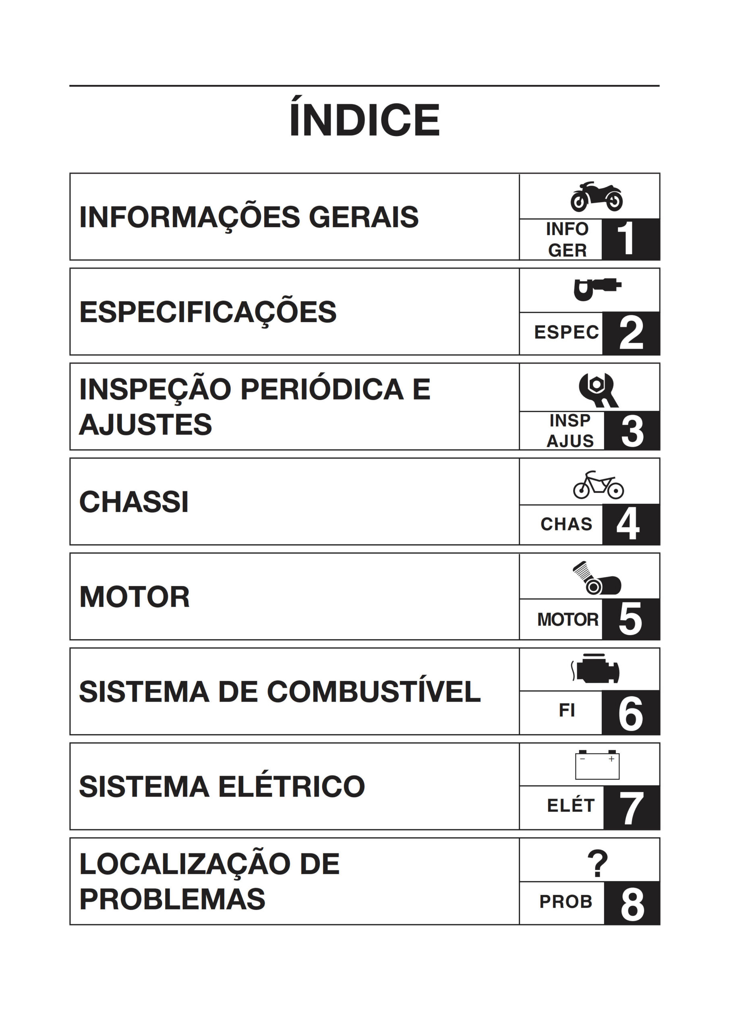Open SISTEMA DE COMBUSTÍVEL chapter
The image size is (729, 1031).
280,691
